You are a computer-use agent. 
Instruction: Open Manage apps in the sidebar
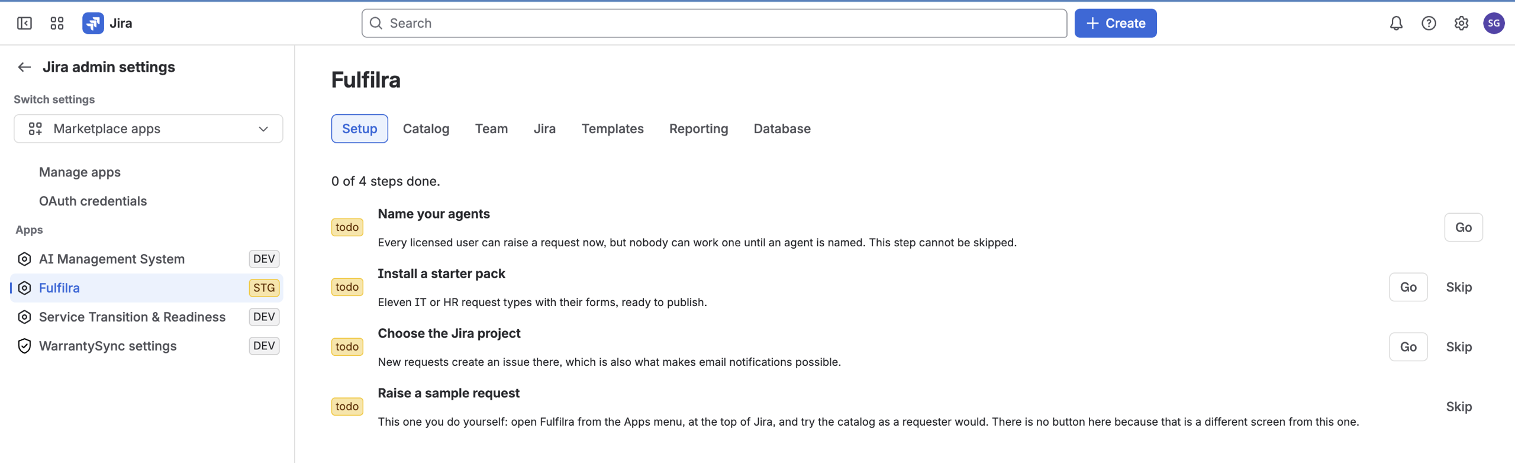[x=80, y=172]
